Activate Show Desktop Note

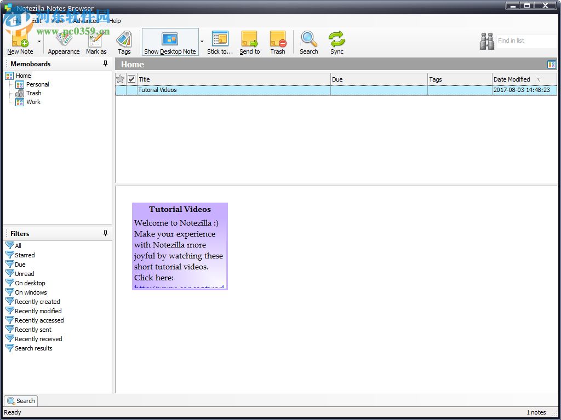(x=170, y=42)
